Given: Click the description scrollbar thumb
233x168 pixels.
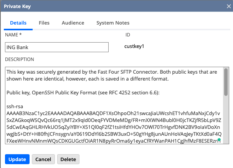Looking at the screenshot, I should point(226,82).
